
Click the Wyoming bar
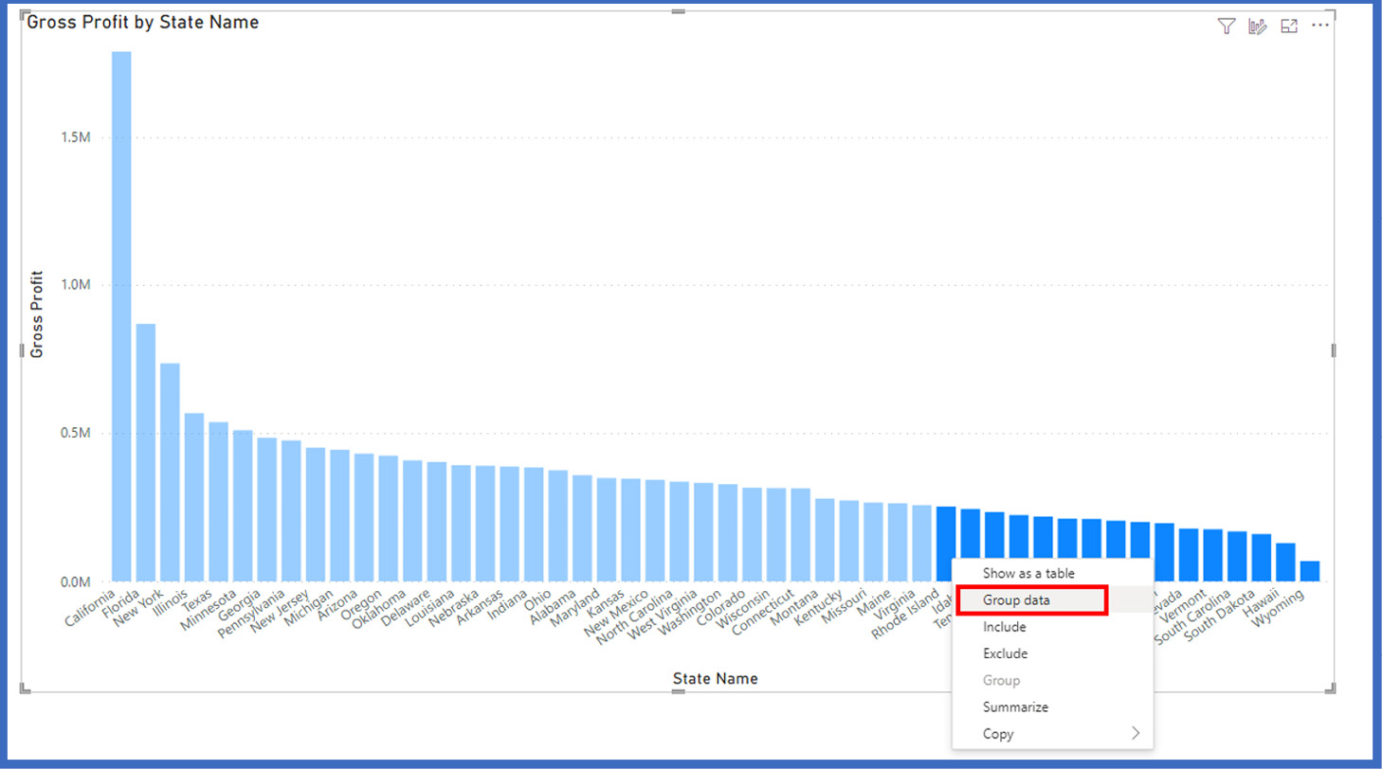coord(1309,571)
